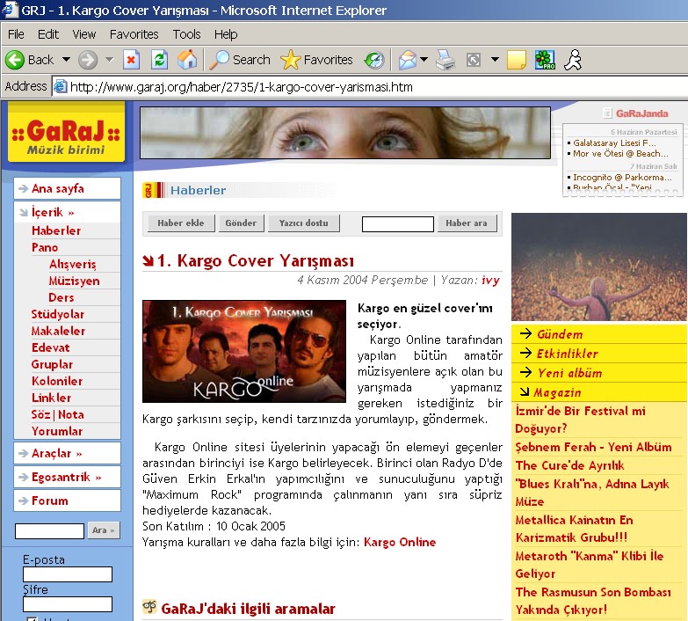The width and height of the screenshot is (688, 621).
Task: Expand the Egosantrik sidebar section
Action: (x=67, y=477)
